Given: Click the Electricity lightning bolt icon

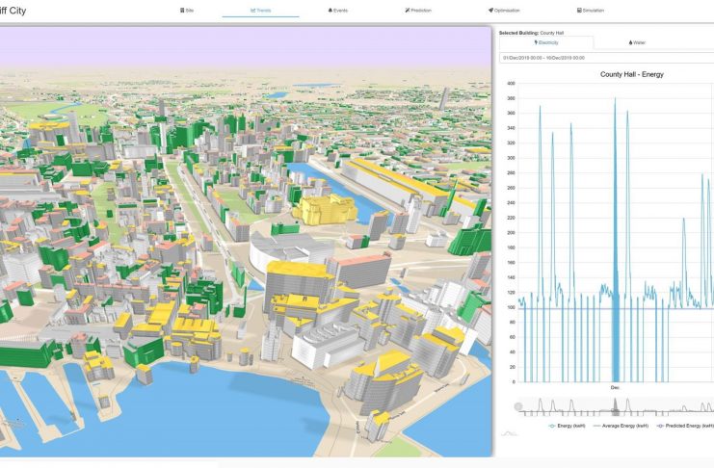Looking at the screenshot, I should (535, 42).
